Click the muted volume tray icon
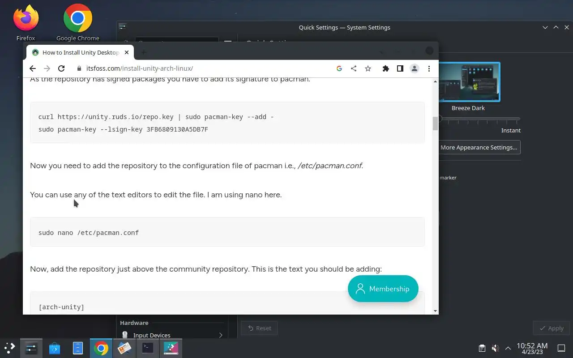573x358 pixels. 495,348
